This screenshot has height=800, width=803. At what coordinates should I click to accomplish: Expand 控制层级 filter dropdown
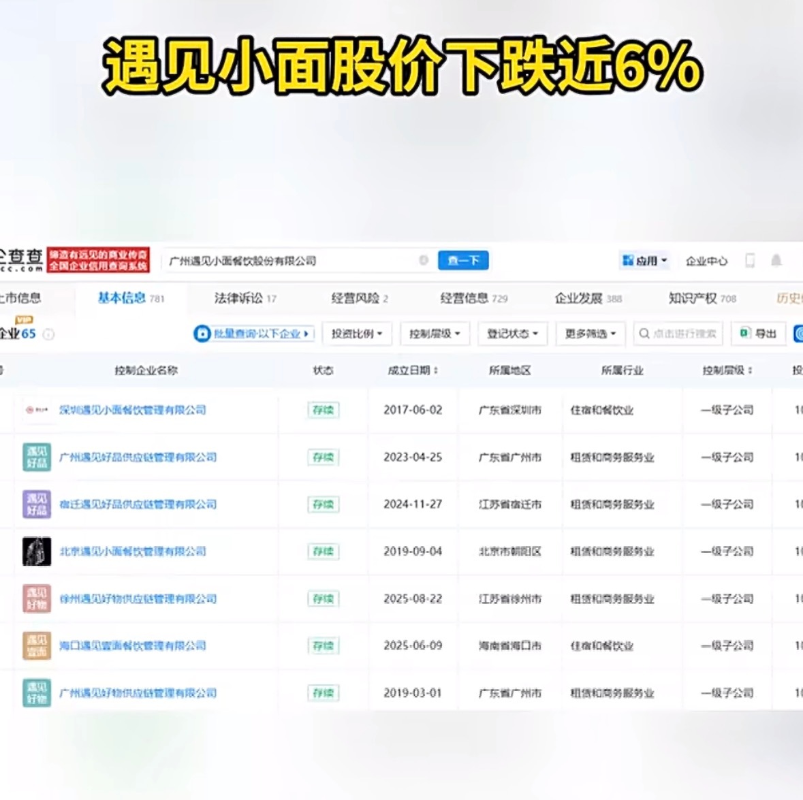[x=435, y=334]
